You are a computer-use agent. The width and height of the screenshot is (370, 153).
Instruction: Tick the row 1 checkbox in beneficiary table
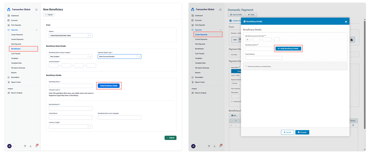click(x=231, y=125)
